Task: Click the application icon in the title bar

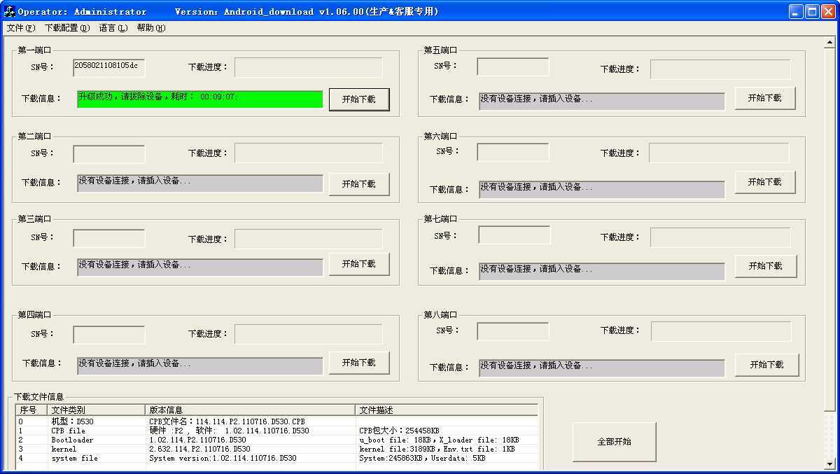Action: [10, 11]
